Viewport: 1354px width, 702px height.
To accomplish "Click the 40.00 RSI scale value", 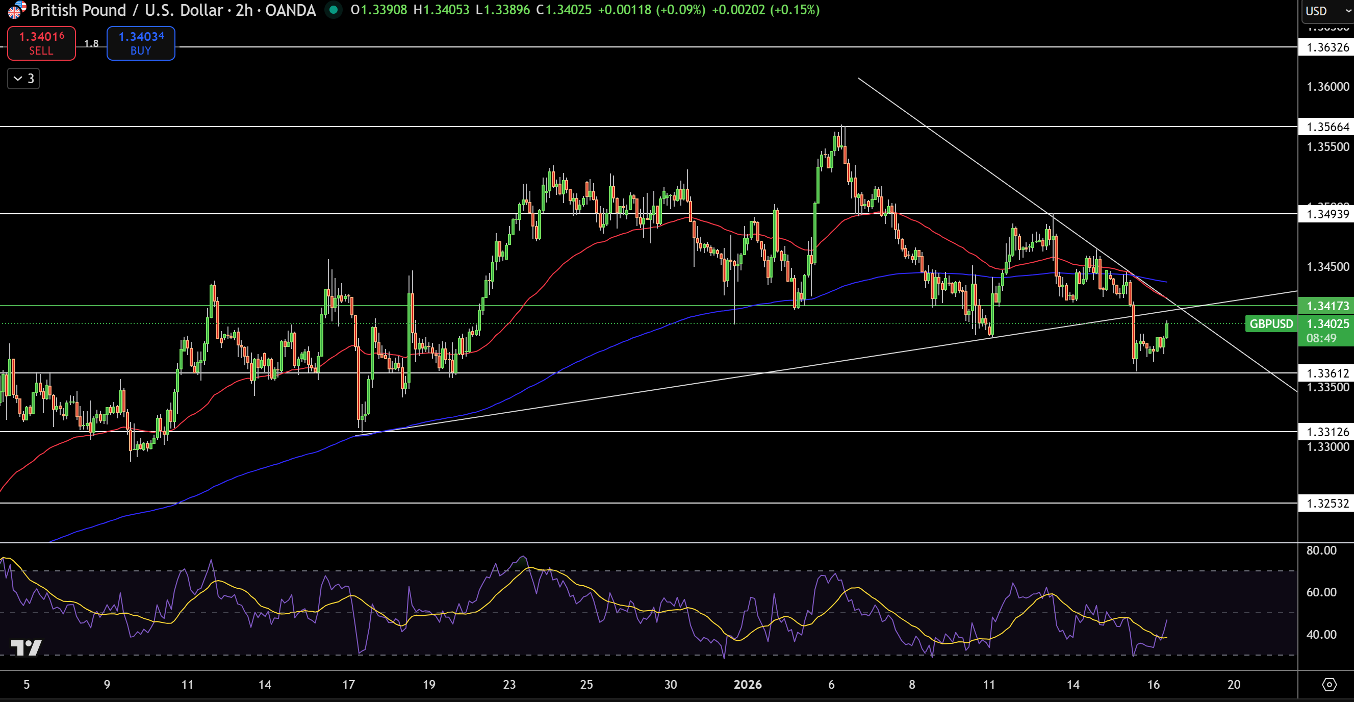I will [1321, 634].
